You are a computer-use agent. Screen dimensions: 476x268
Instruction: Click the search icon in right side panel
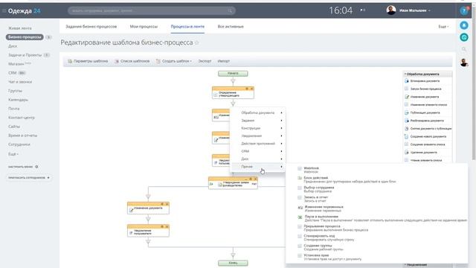click(x=464, y=49)
